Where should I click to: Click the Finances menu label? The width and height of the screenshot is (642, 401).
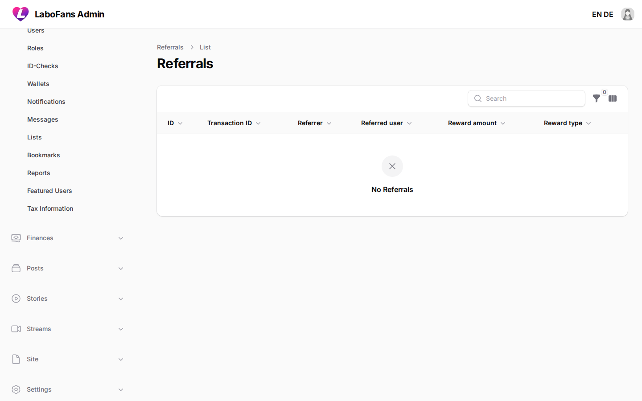point(40,238)
